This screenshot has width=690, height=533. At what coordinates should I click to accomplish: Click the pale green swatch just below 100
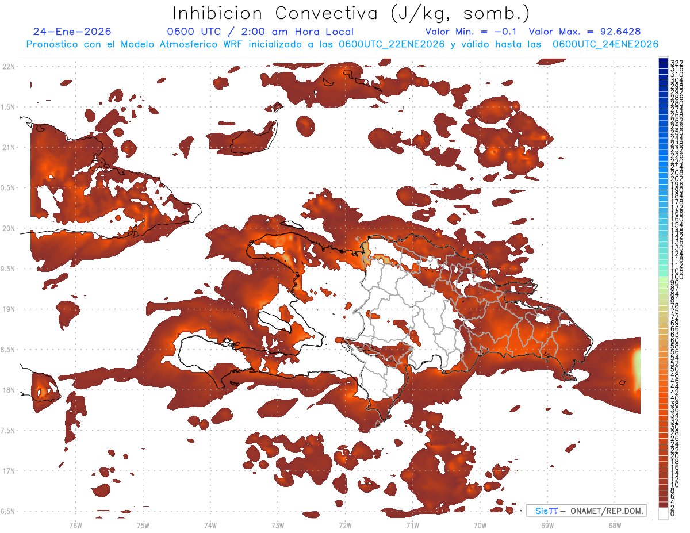pos(663,280)
